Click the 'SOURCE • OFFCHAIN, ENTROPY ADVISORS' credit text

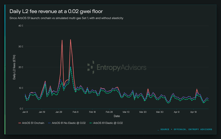click(x=186, y=130)
